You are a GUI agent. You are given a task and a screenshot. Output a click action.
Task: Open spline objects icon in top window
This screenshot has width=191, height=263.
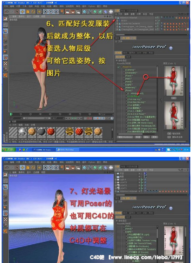(90, 12)
